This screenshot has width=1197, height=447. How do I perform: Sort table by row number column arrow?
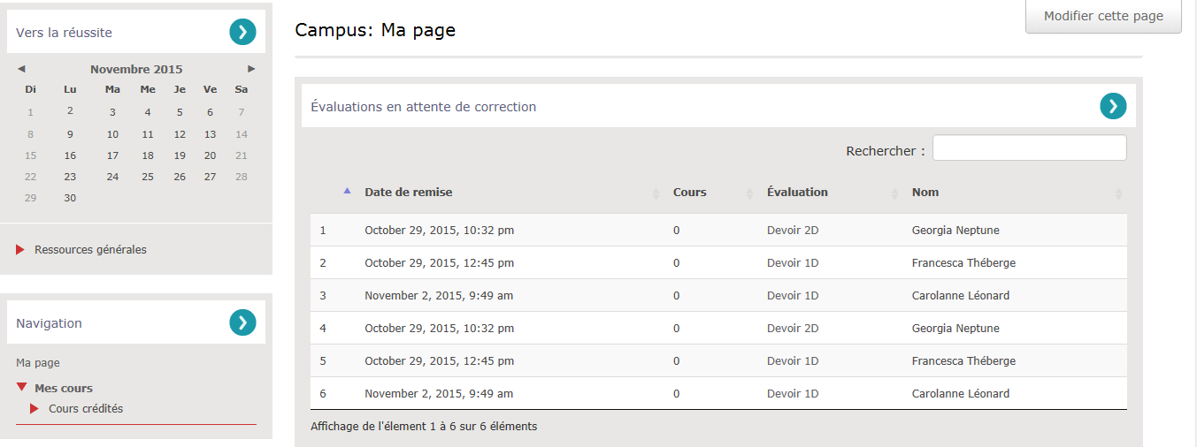click(347, 191)
